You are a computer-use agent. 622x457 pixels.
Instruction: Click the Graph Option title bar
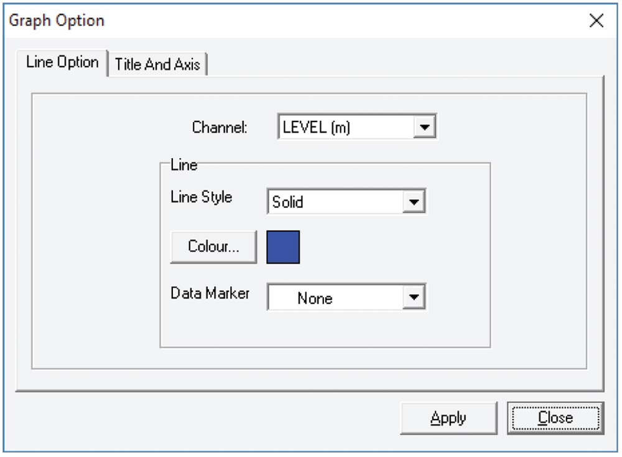[57, 20]
